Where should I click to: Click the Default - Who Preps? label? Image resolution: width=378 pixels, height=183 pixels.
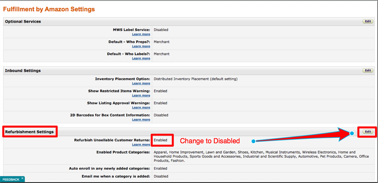[x=129, y=42]
